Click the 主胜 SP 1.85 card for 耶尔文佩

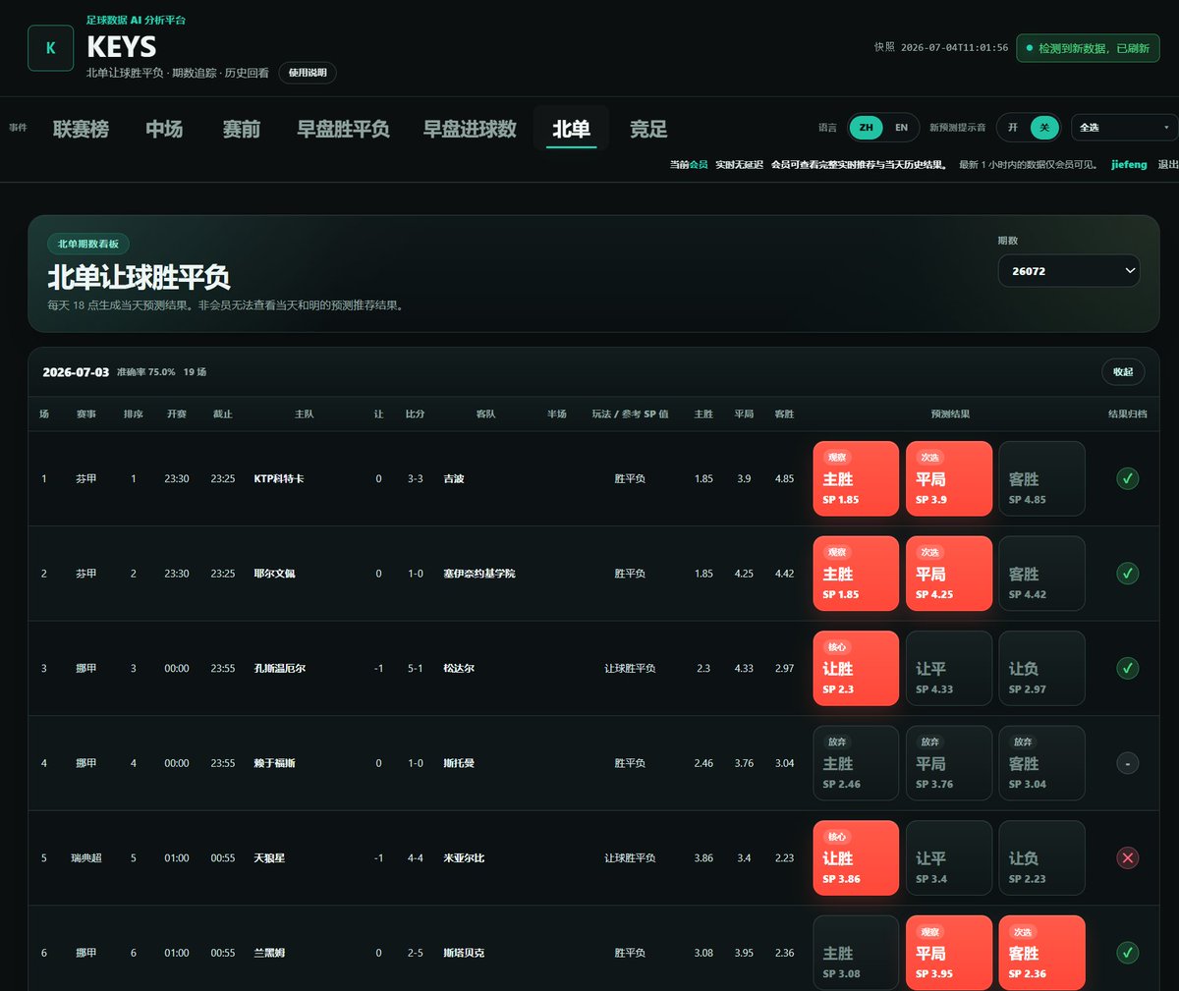click(x=856, y=574)
